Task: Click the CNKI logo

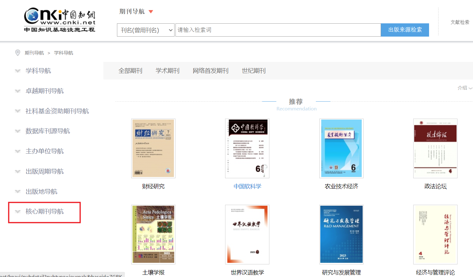Action: pos(60,20)
